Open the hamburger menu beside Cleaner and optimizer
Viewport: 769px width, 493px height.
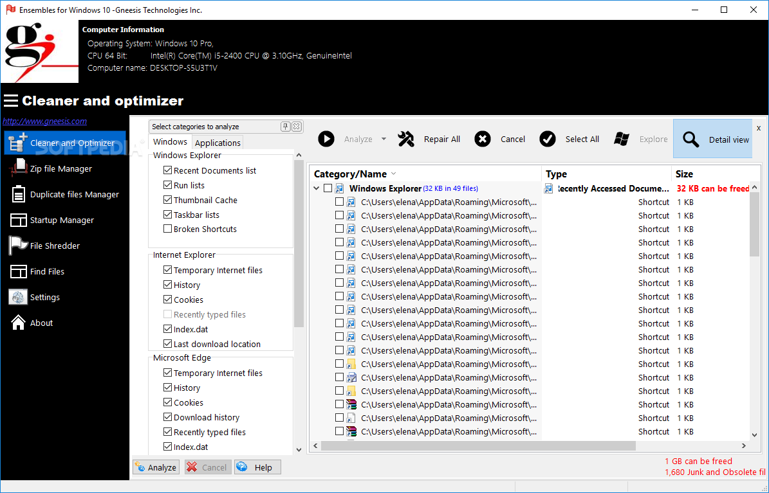click(11, 100)
